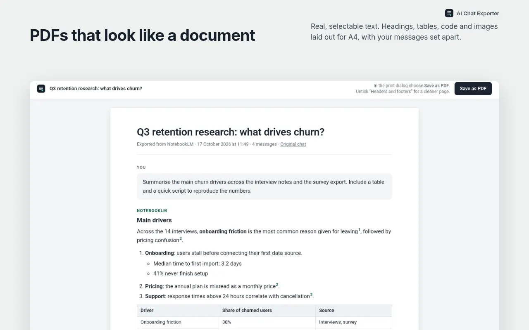Click citation 1 after "leaving"
Image resolution: width=529 pixels, height=330 pixels.
pyautogui.click(x=360, y=230)
